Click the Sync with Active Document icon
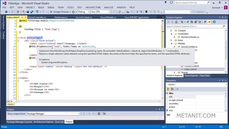229x129 pixels. [187, 22]
